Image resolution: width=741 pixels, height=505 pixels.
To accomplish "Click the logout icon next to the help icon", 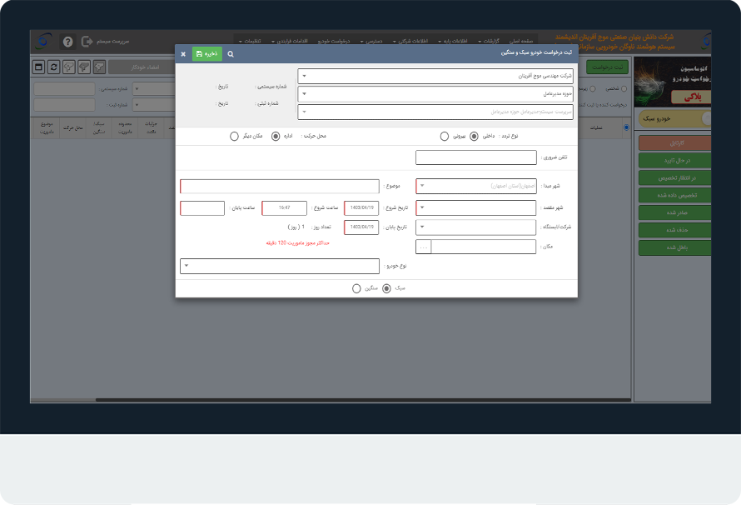I will tap(87, 41).
